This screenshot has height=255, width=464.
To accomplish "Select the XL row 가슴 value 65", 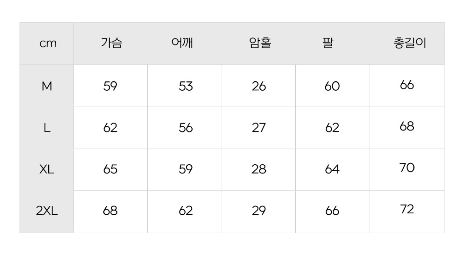I will [110, 169].
